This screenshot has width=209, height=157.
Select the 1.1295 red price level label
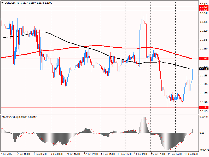click(204, 10)
